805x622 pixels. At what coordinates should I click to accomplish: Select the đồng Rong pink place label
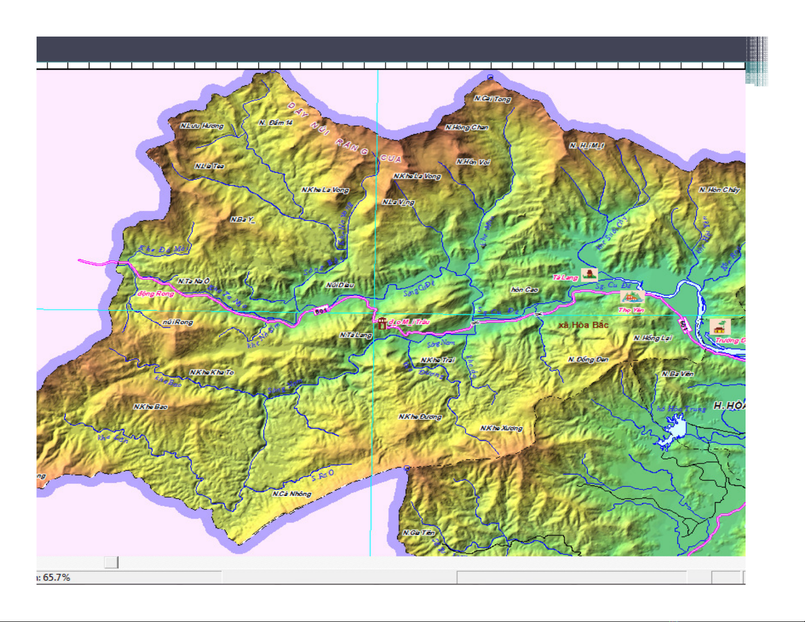tap(155, 293)
